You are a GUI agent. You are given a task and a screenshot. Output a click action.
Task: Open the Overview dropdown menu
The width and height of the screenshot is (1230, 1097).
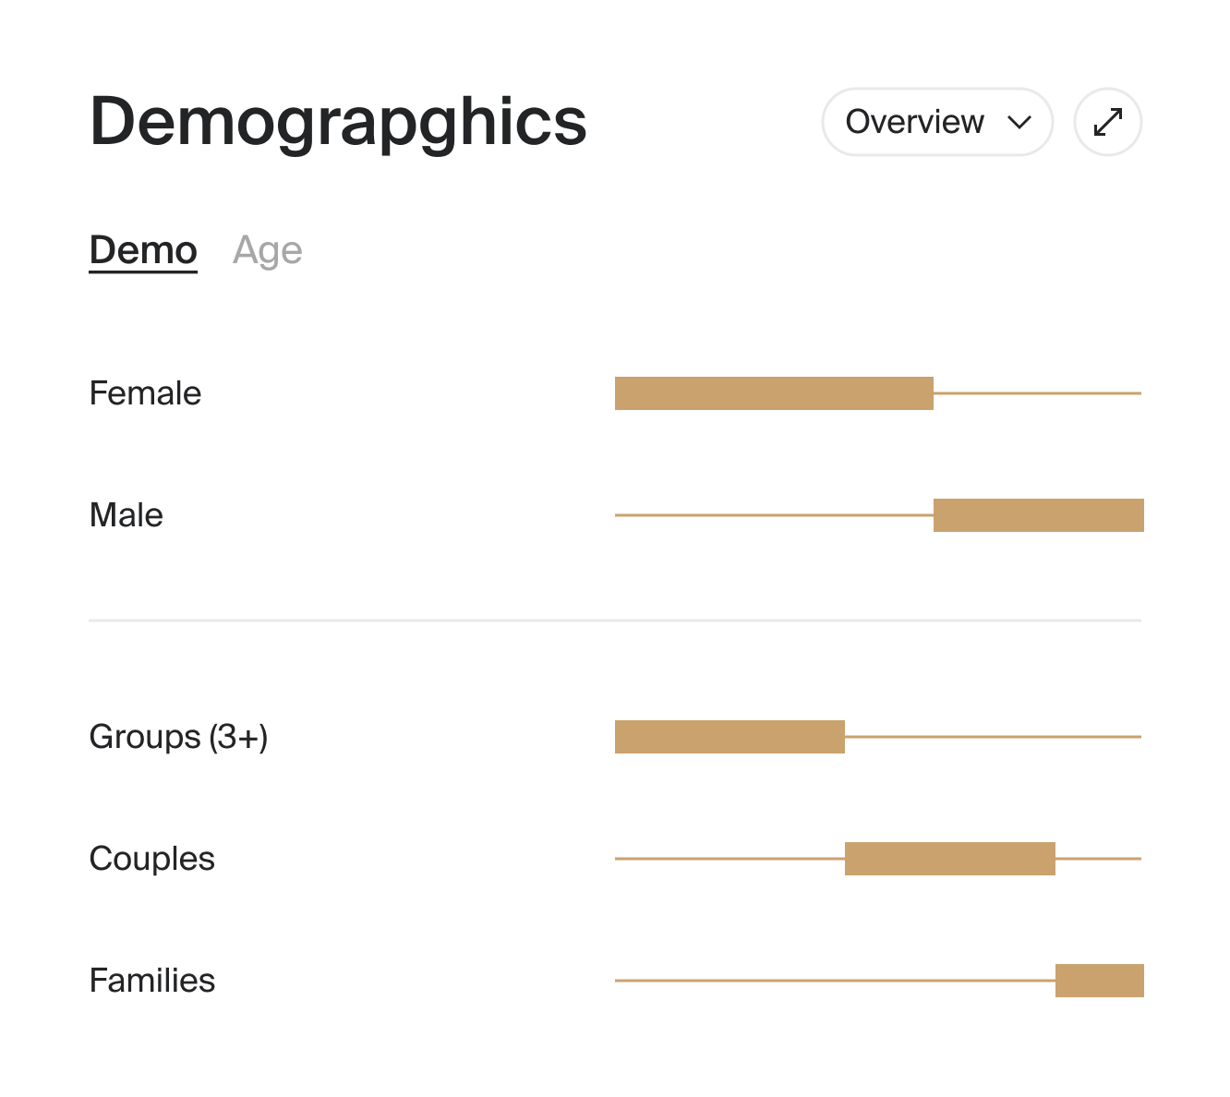[936, 121]
